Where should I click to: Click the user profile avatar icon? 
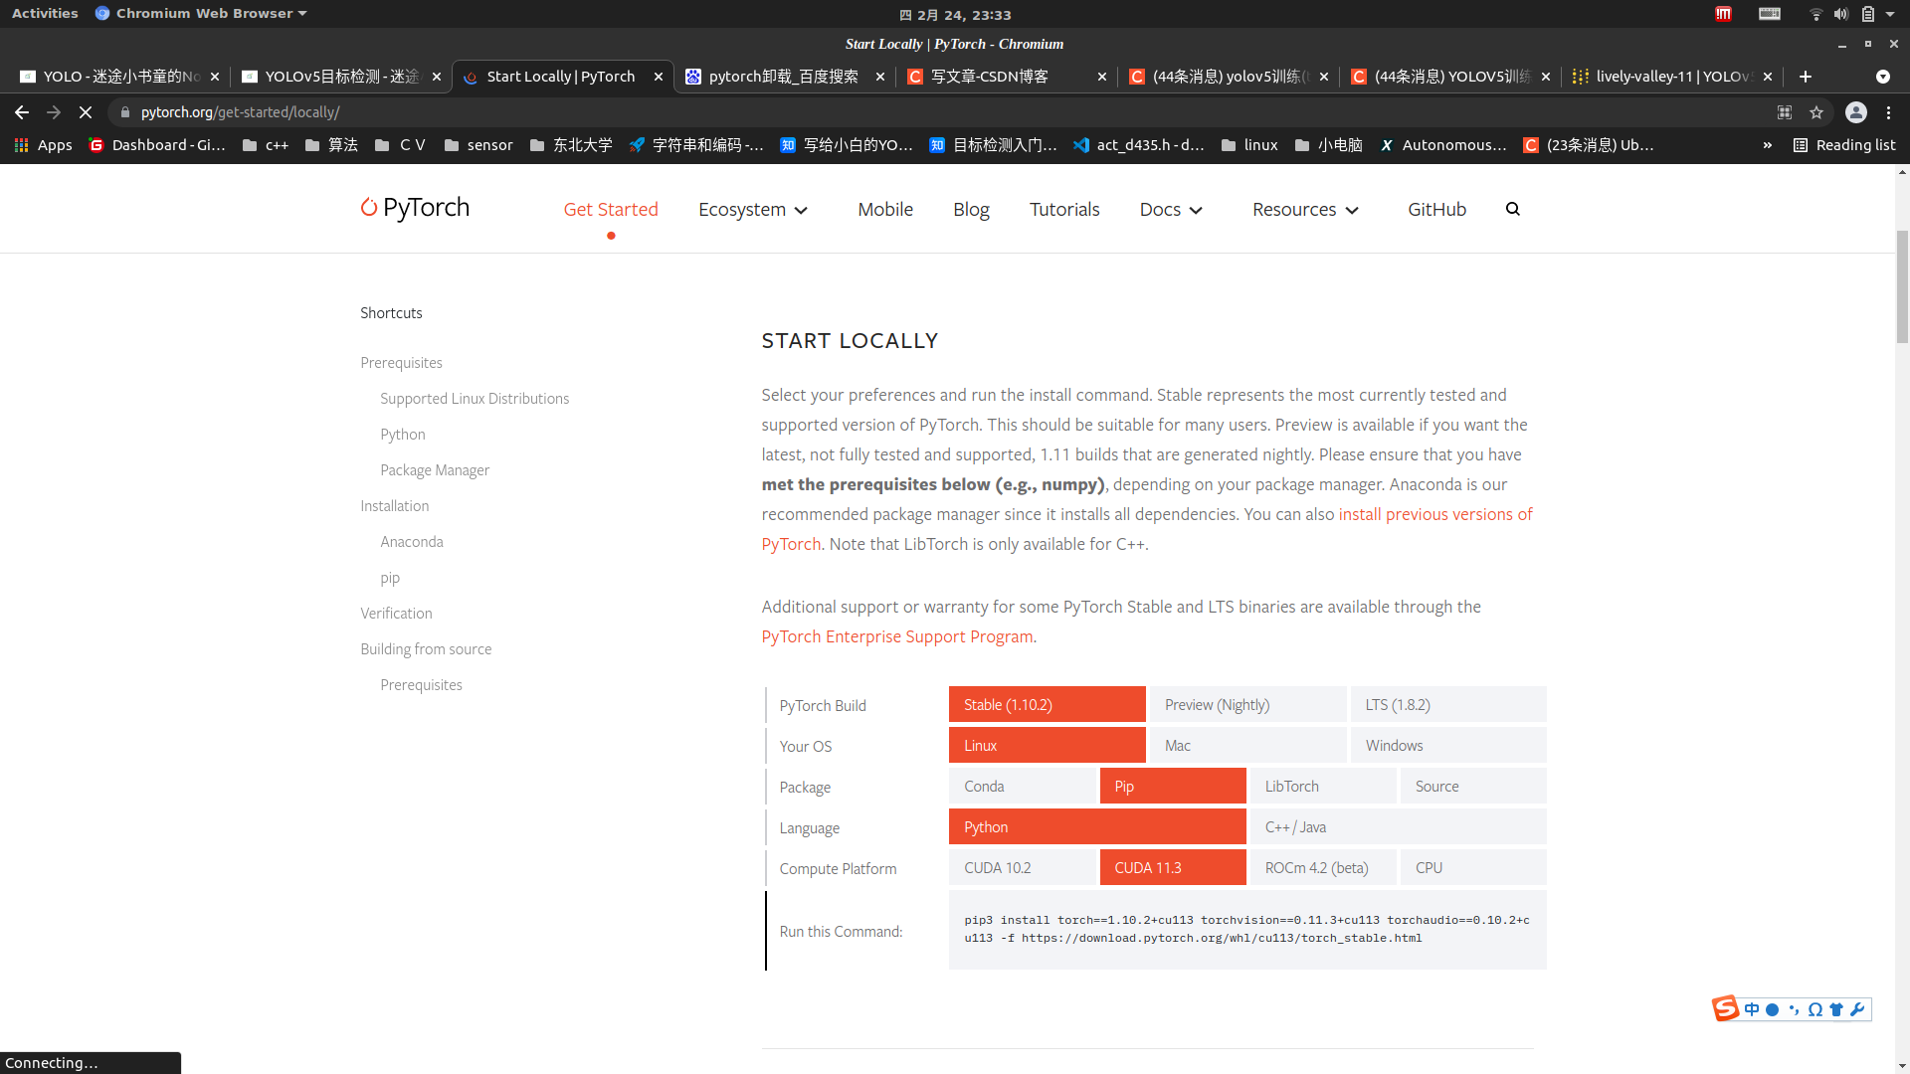coord(1855,112)
